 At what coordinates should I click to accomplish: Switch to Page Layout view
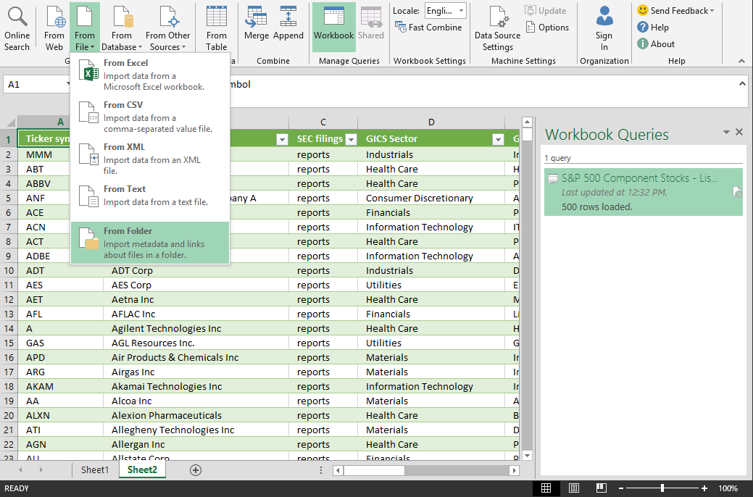(574, 488)
